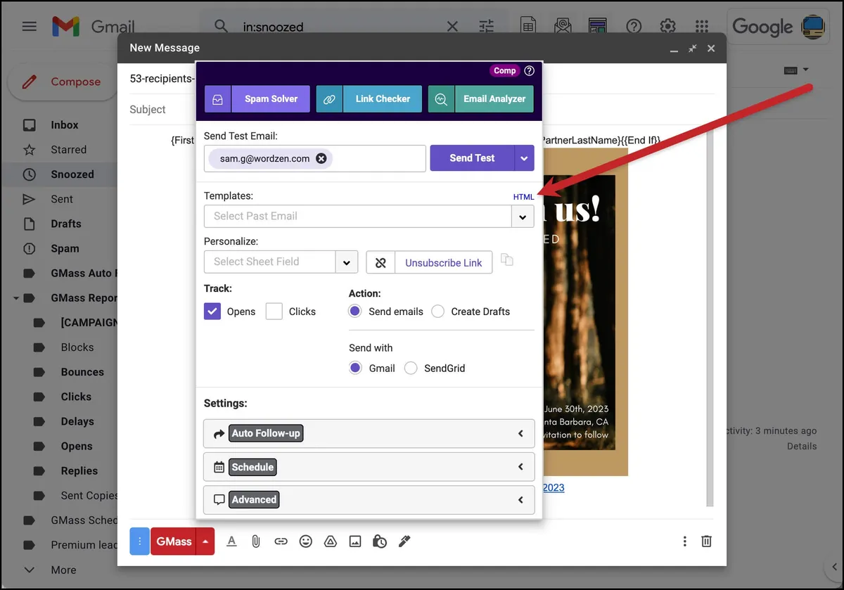
Task: Click the compose body vertical scrollbar
Action: pos(710,319)
